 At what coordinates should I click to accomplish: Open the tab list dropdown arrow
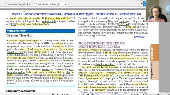142,4
